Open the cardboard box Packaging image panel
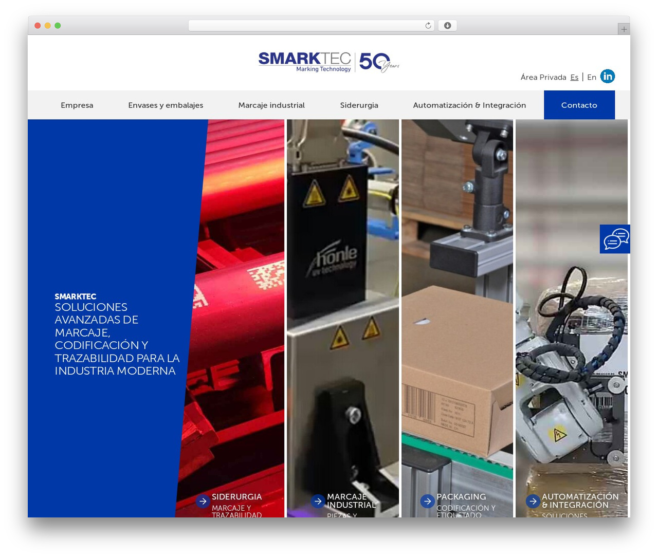Image resolution: width=658 pixels, height=557 pixels. [x=457, y=318]
